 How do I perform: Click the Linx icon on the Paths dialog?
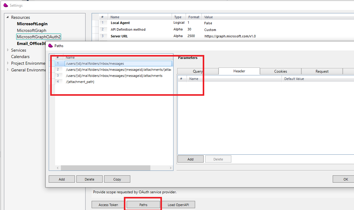(x=51, y=46)
